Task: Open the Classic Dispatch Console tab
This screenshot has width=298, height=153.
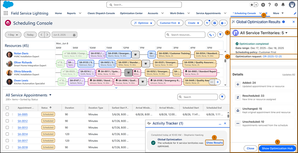Action: [101, 13]
